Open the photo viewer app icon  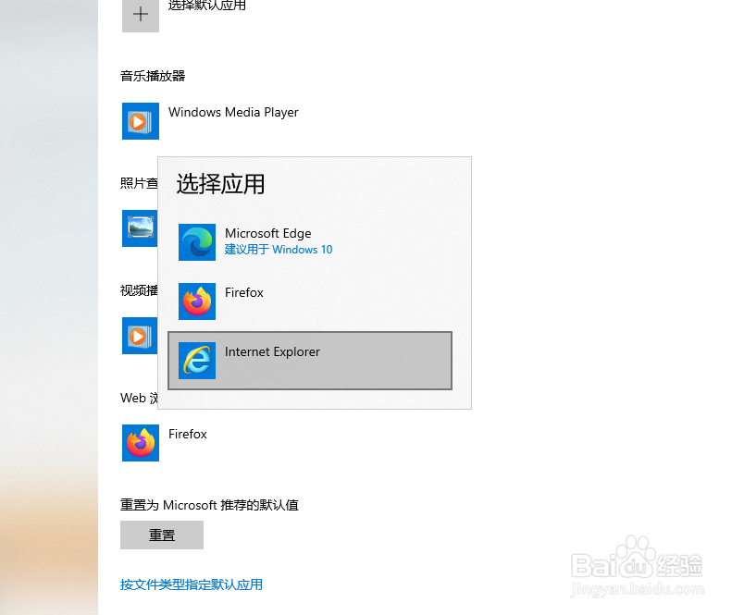click(x=140, y=228)
